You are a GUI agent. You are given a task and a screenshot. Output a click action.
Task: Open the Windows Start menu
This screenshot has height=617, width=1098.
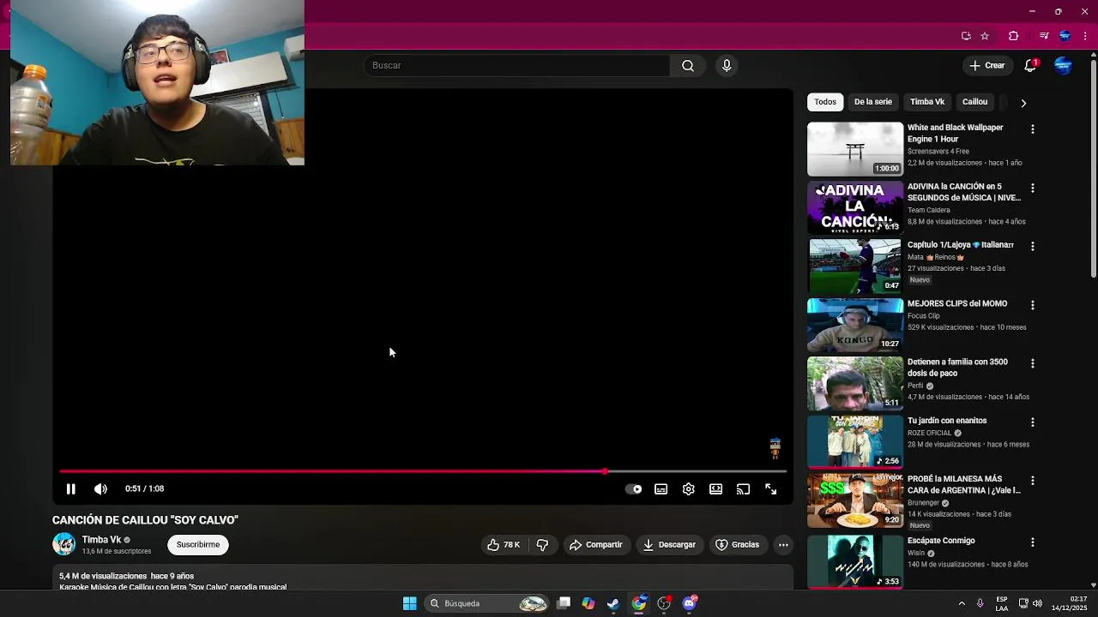point(409,603)
